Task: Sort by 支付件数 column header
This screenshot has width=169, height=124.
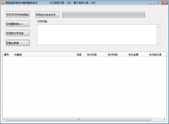Action: pyautogui.click(x=117, y=55)
